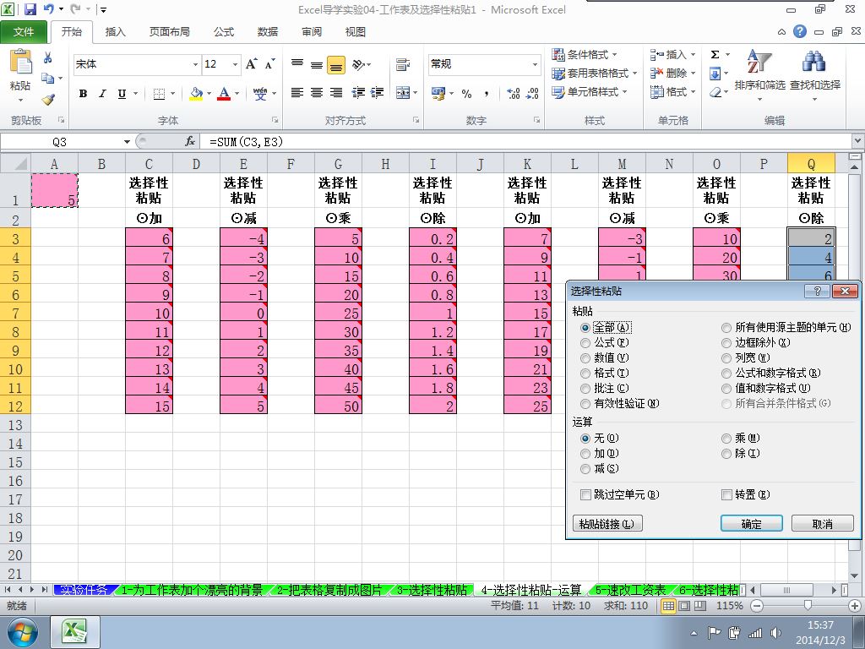Click the 粘贴链接(L) button

pyautogui.click(x=607, y=524)
